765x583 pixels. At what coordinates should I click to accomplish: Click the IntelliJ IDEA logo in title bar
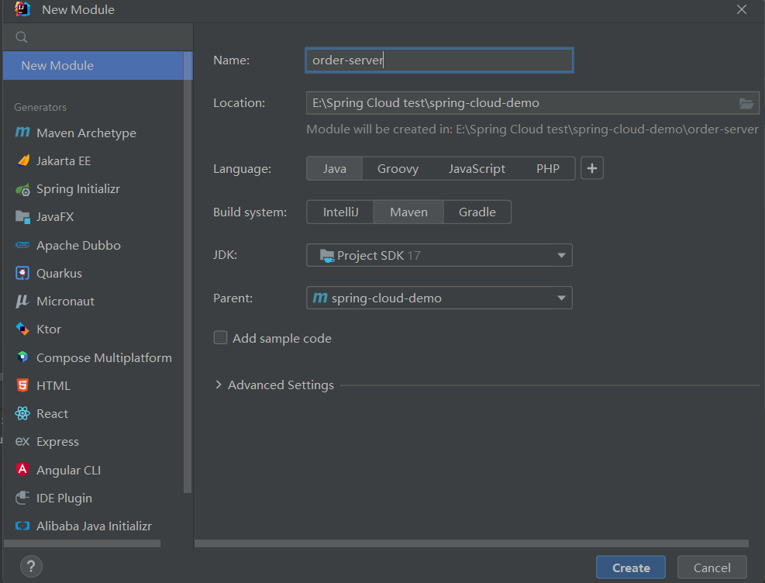click(22, 9)
